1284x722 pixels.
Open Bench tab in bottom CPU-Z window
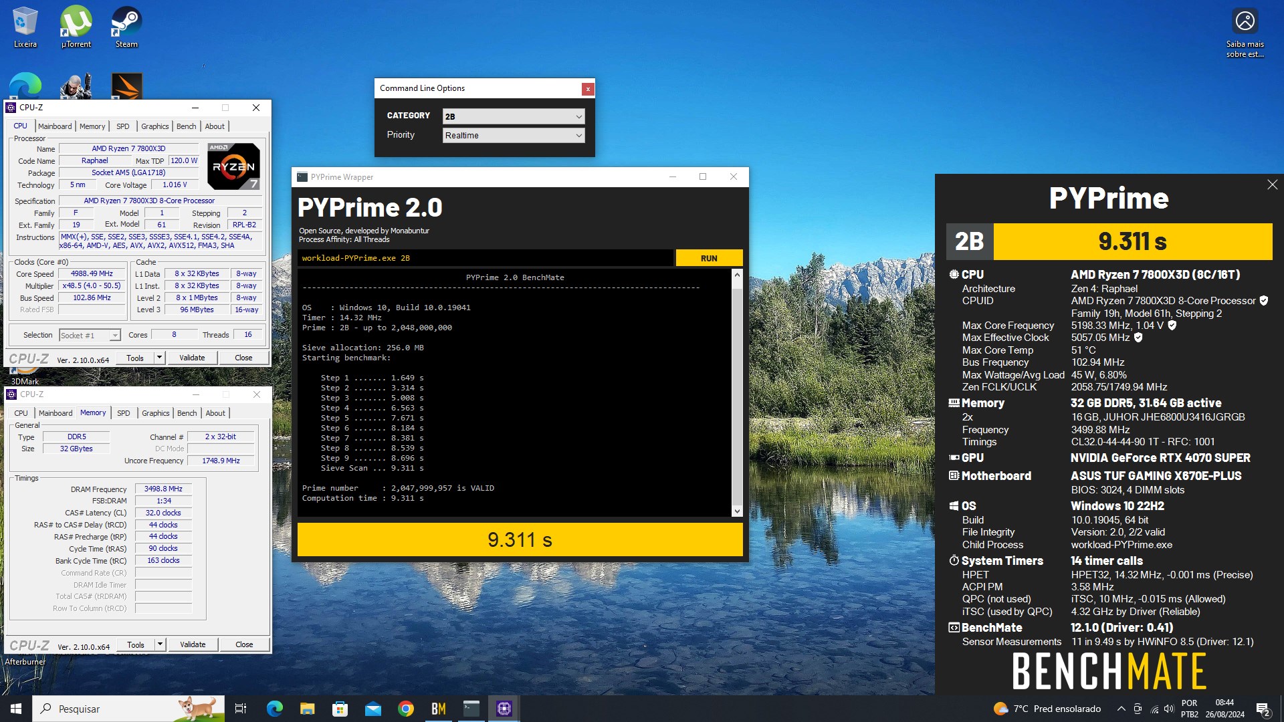click(187, 413)
